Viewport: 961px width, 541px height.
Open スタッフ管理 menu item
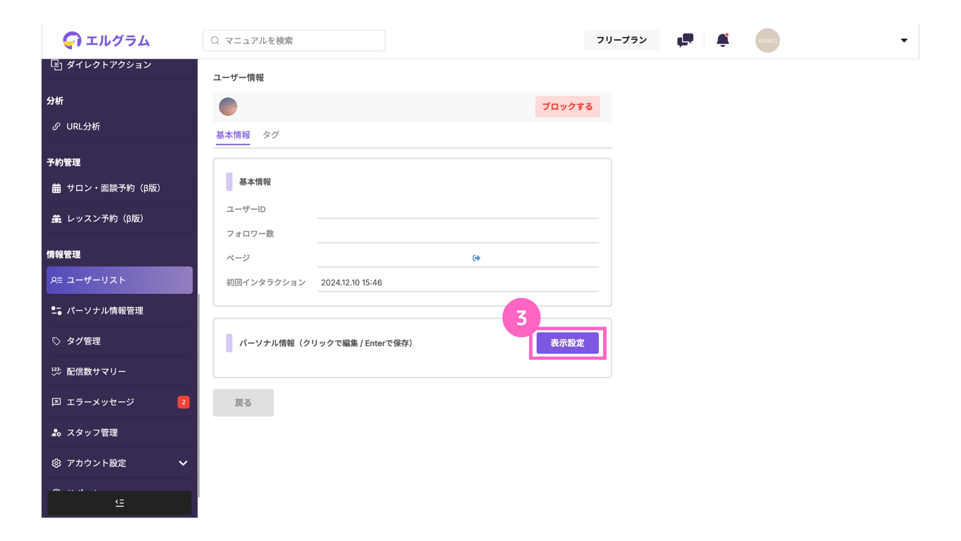(120, 433)
